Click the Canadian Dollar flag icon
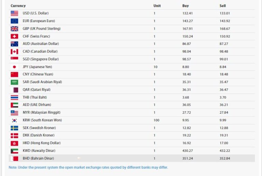The image size is (262, 176). click(x=14, y=51)
